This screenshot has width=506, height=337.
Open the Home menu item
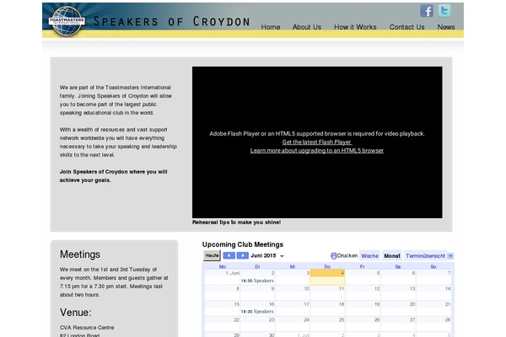click(x=271, y=27)
